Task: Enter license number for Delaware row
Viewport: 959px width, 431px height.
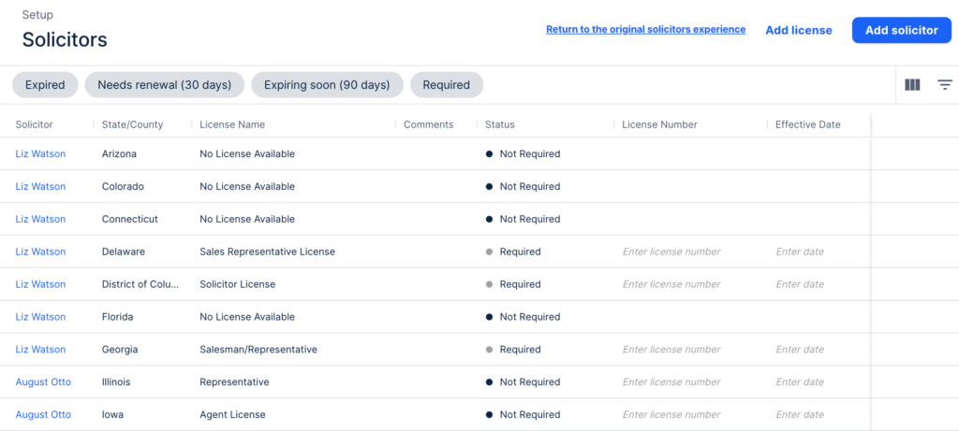Action: pos(671,251)
